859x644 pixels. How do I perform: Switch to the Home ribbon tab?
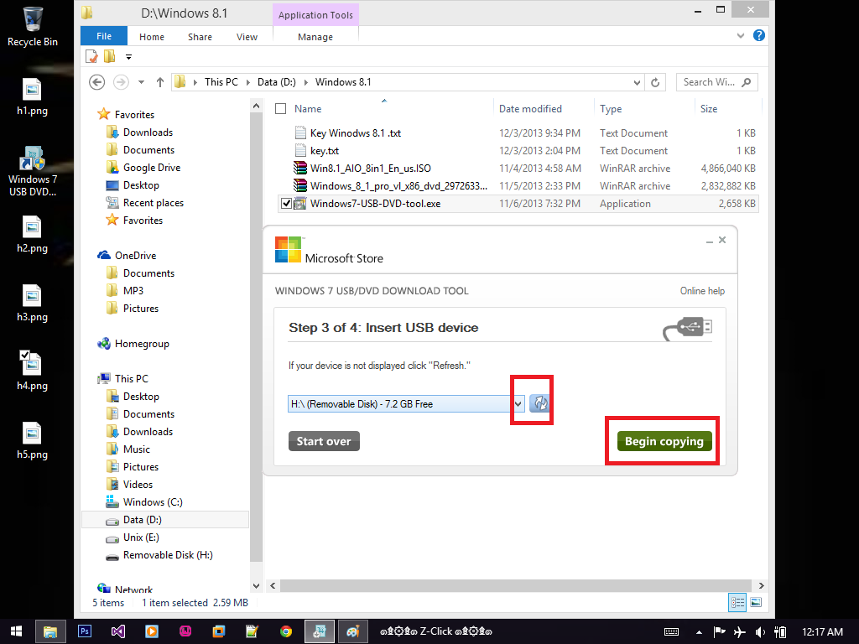[x=152, y=37]
